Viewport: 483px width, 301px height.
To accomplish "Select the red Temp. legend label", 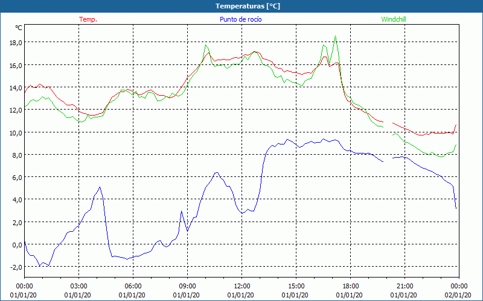I will click(88, 19).
